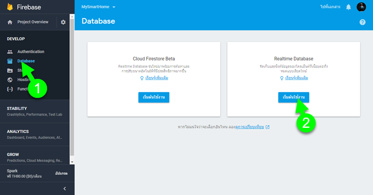Expand the STABILITY section
The height and width of the screenshot is (195, 373).
click(35, 111)
